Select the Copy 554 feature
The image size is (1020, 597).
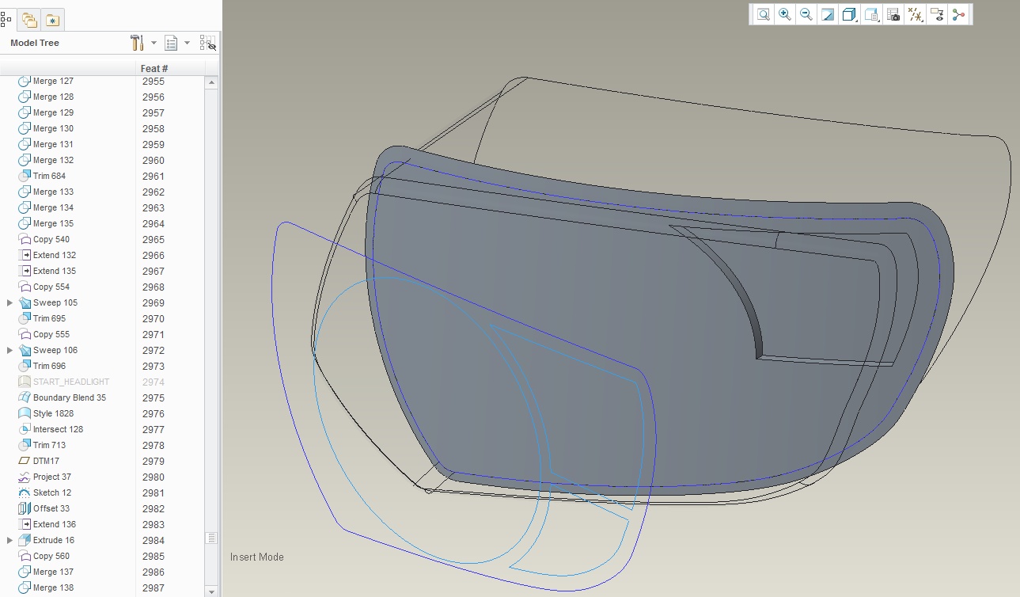click(51, 287)
